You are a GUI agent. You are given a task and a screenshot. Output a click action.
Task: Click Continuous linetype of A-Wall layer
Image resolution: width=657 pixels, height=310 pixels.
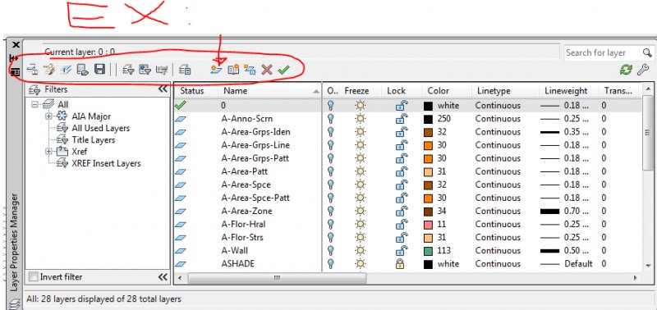point(498,251)
